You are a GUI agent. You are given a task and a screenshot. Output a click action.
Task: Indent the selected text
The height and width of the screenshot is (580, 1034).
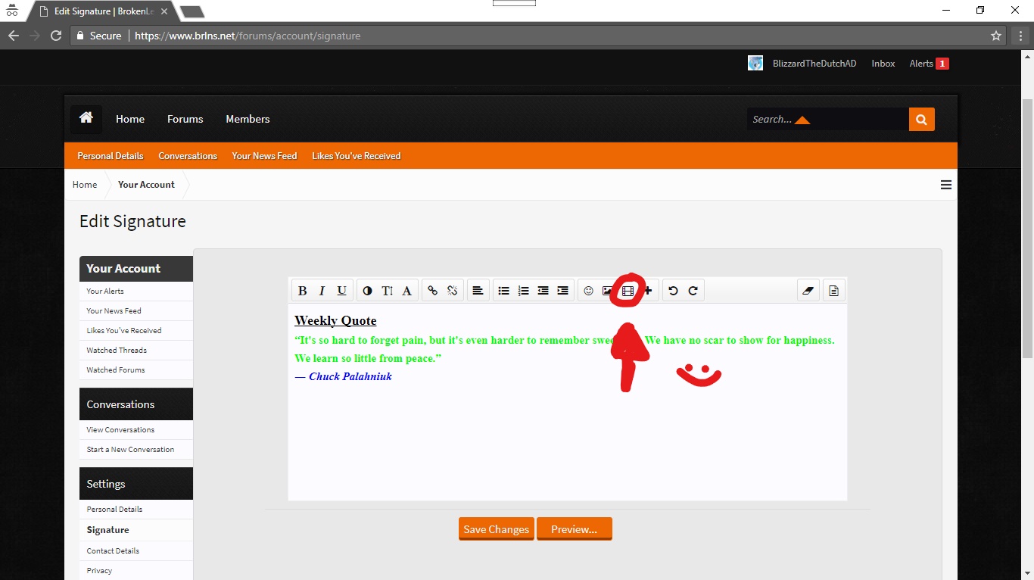[562, 291]
